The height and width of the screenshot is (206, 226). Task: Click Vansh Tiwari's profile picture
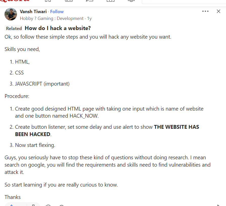tap(11, 14)
